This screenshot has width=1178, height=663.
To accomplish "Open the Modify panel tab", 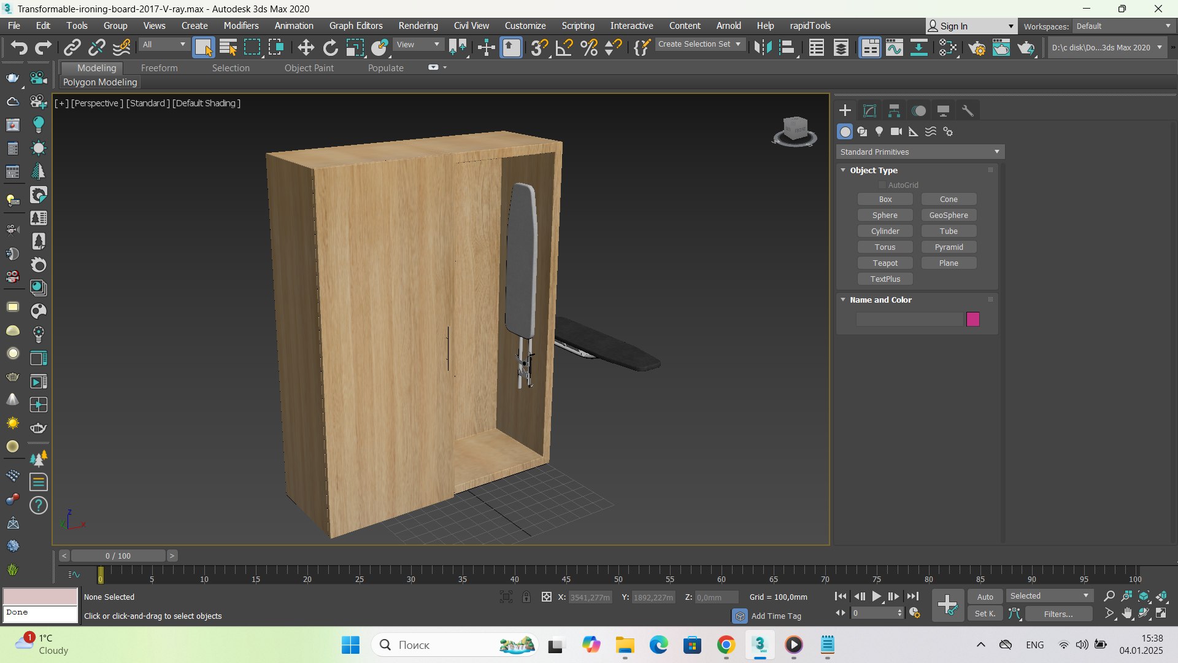I will click(x=869, y=111).
